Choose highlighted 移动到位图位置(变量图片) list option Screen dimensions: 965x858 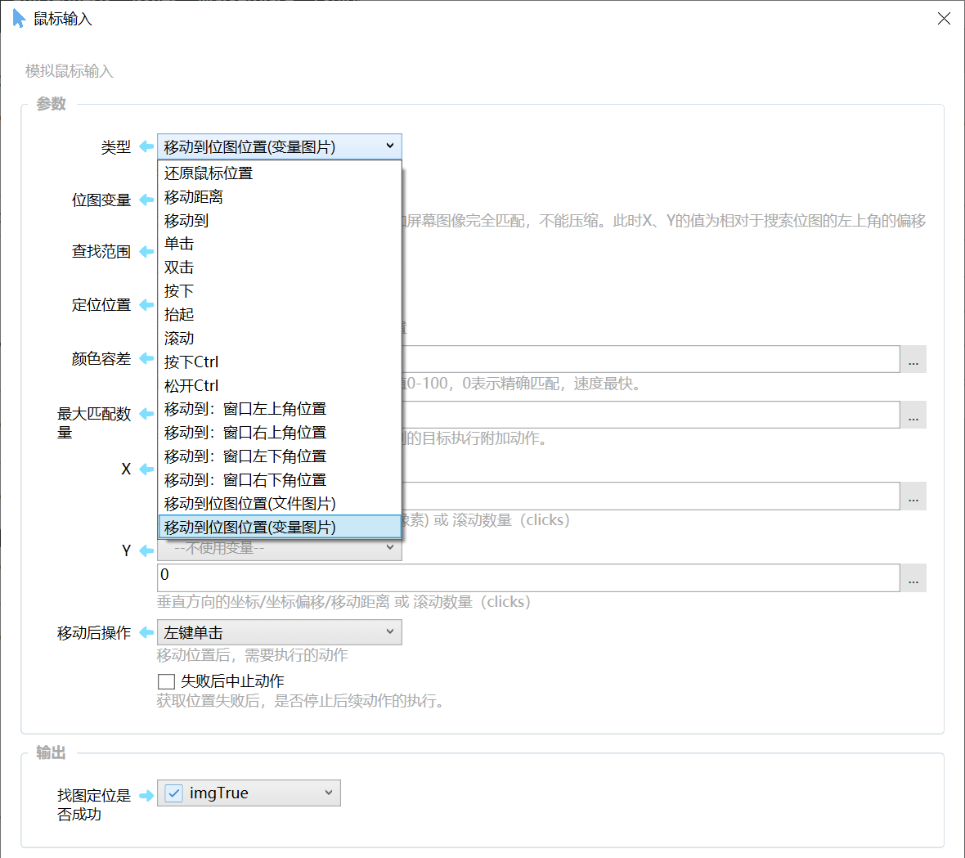pos(280,527)
